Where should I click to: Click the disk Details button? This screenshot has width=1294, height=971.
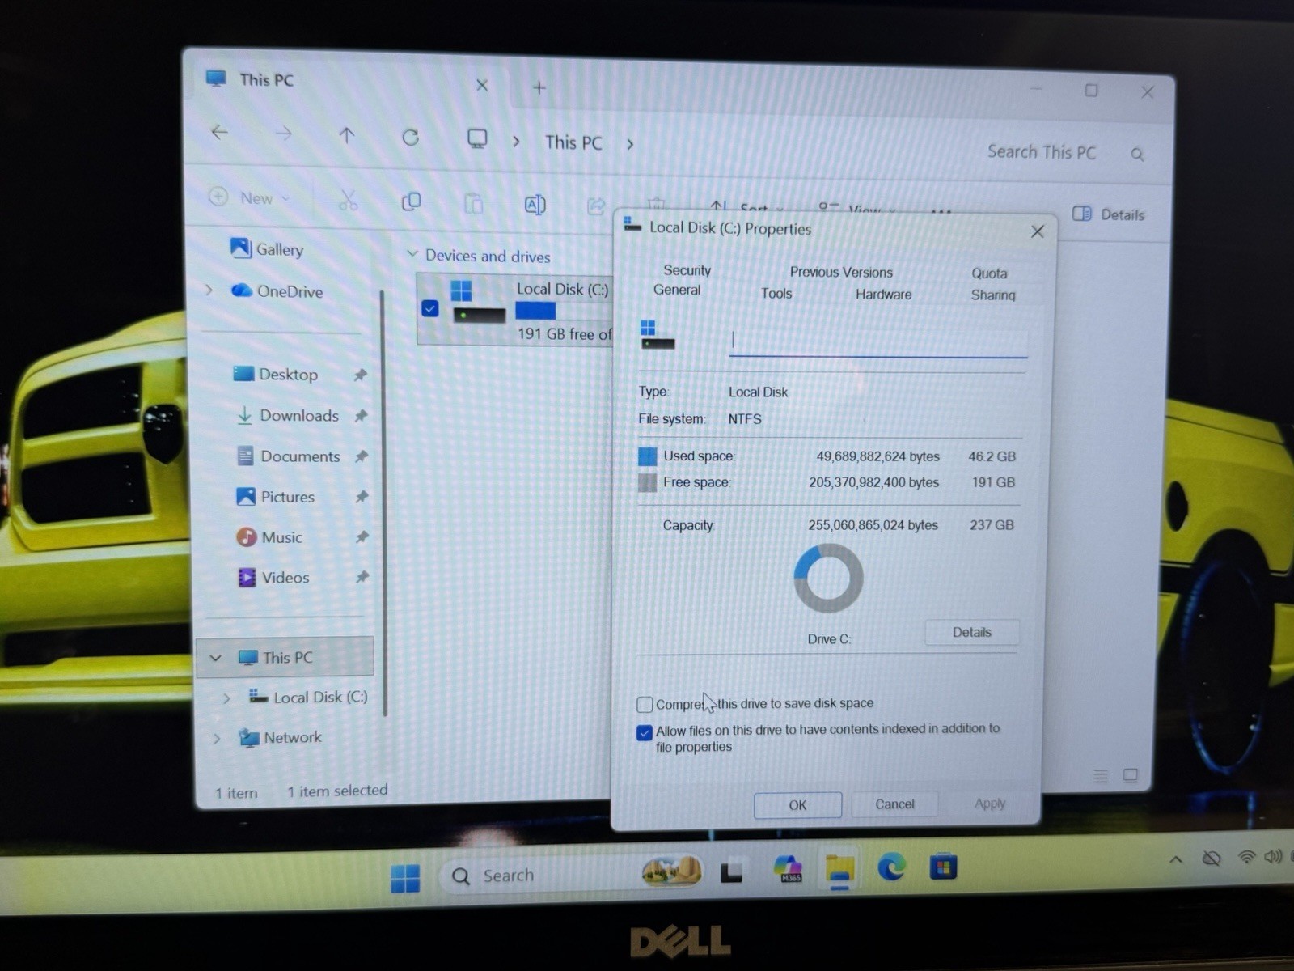(971, 632)
